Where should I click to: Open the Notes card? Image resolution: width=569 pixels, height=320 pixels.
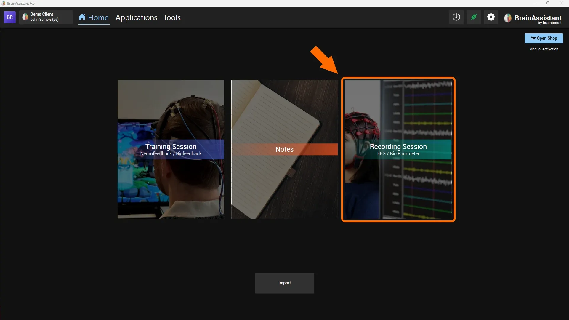coord(285,149)
